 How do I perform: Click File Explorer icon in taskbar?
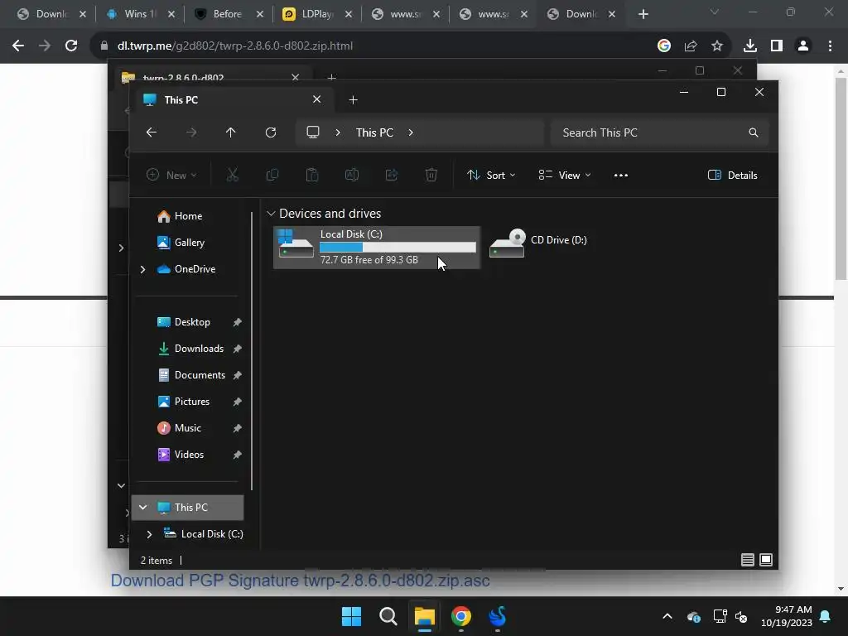tap(425, 616)
